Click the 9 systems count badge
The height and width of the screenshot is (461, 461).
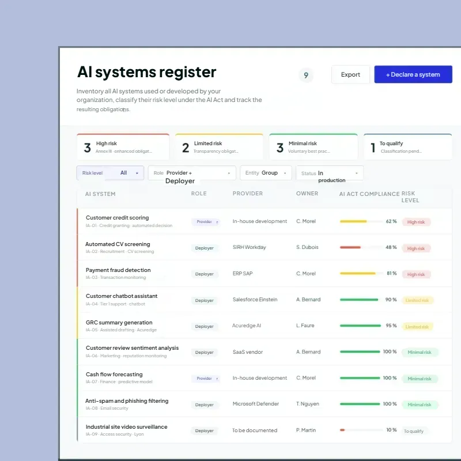[x=306, y=75]
